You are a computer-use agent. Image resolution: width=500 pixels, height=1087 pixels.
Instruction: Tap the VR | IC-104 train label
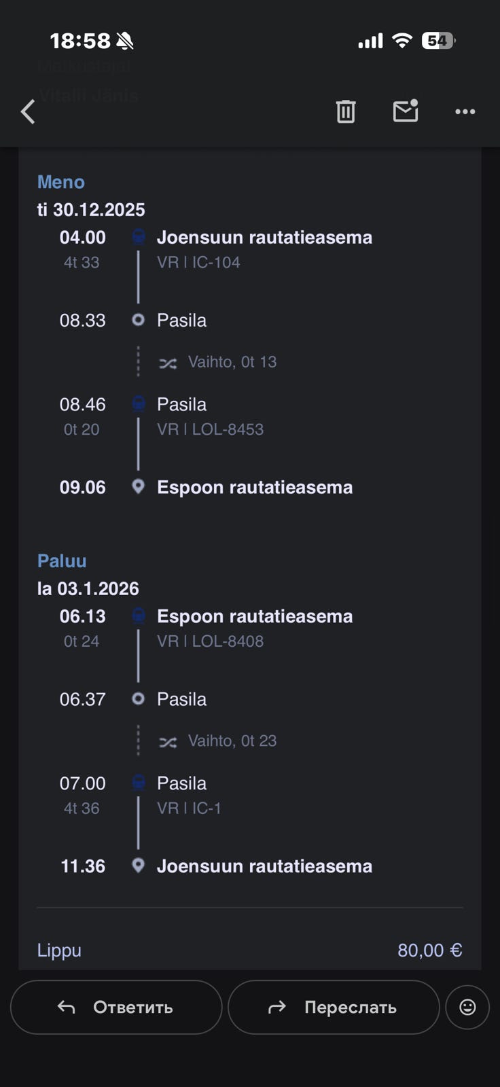click(x=198, y=262)
